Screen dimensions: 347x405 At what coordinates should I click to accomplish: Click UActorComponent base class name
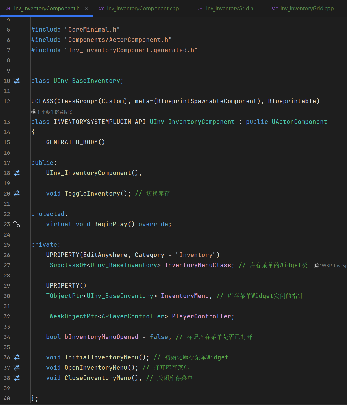[x=299, y=122]
